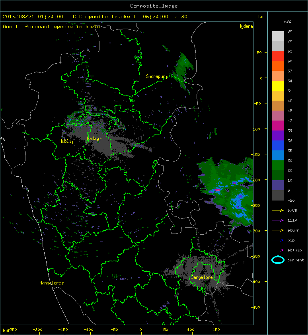Click the '65' dBZ scale value
The width and height of the screenshot is (308, 335).
[290, 51]
